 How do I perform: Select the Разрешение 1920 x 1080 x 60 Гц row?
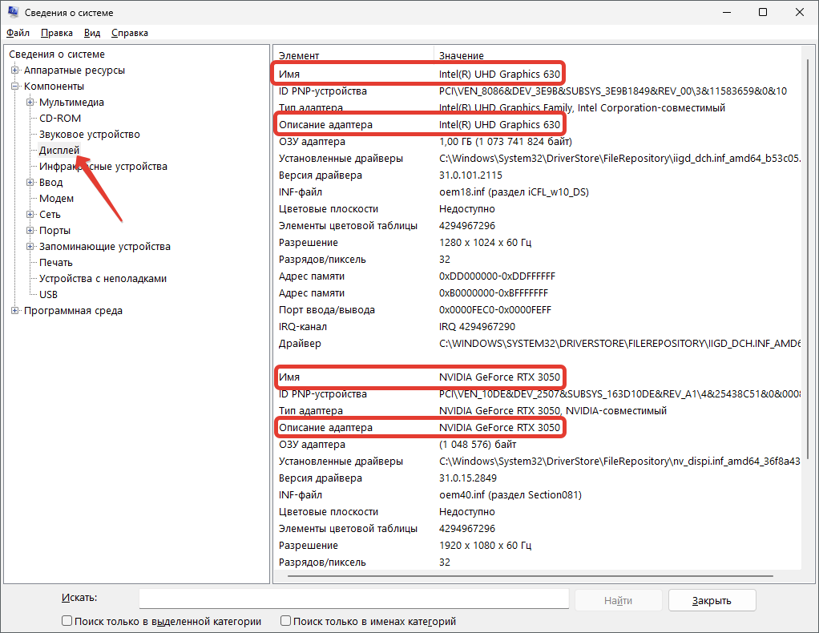pos(538,545)
